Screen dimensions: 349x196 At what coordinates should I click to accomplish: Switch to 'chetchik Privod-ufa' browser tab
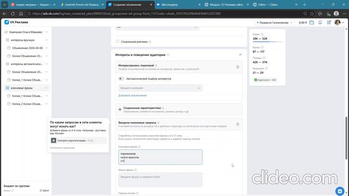[81, 5]
